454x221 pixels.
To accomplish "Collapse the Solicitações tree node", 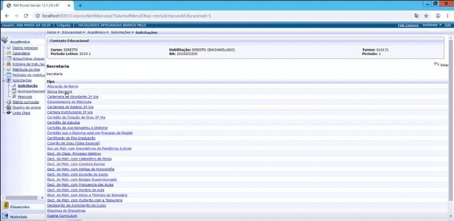I will [3, 80].
